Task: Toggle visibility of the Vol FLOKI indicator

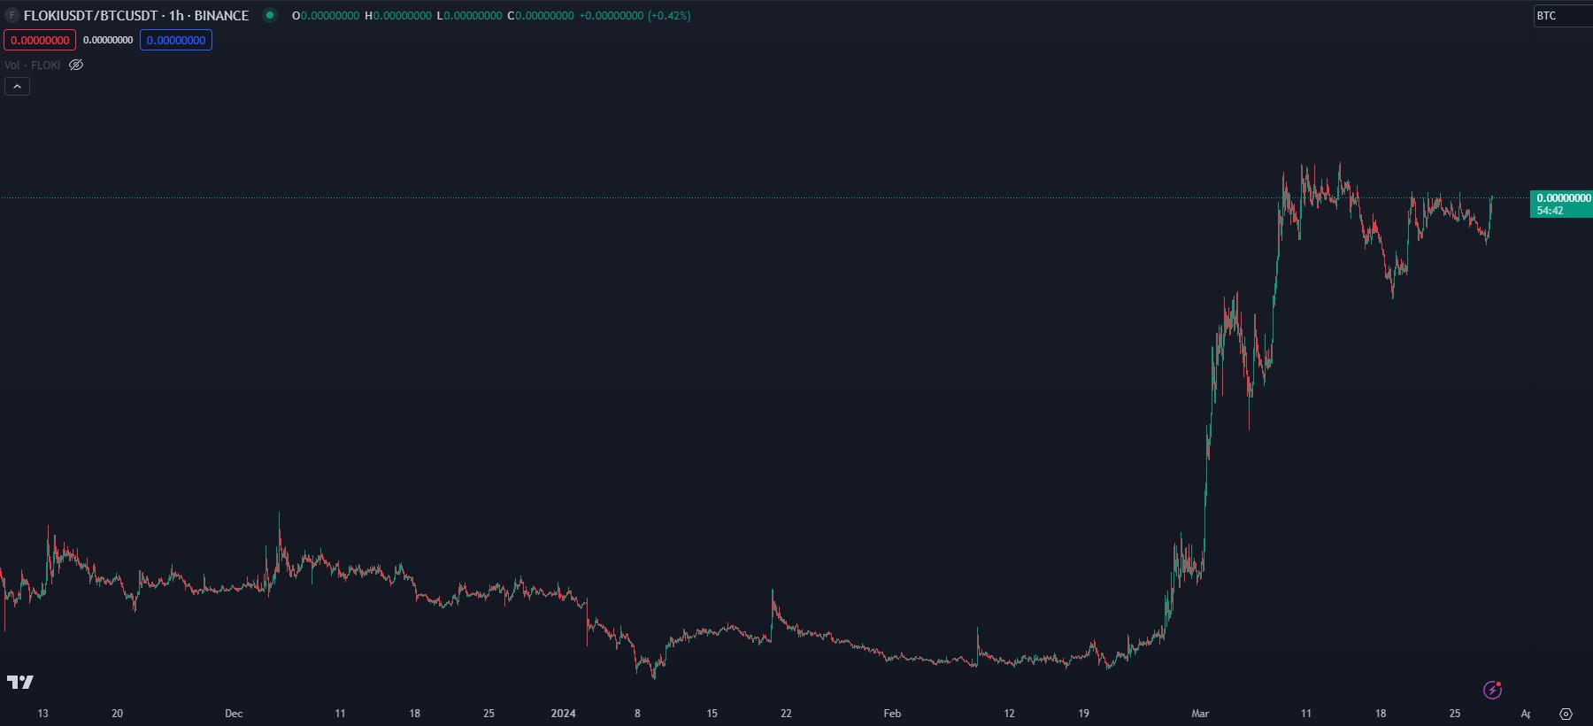Action: [76, 65]
